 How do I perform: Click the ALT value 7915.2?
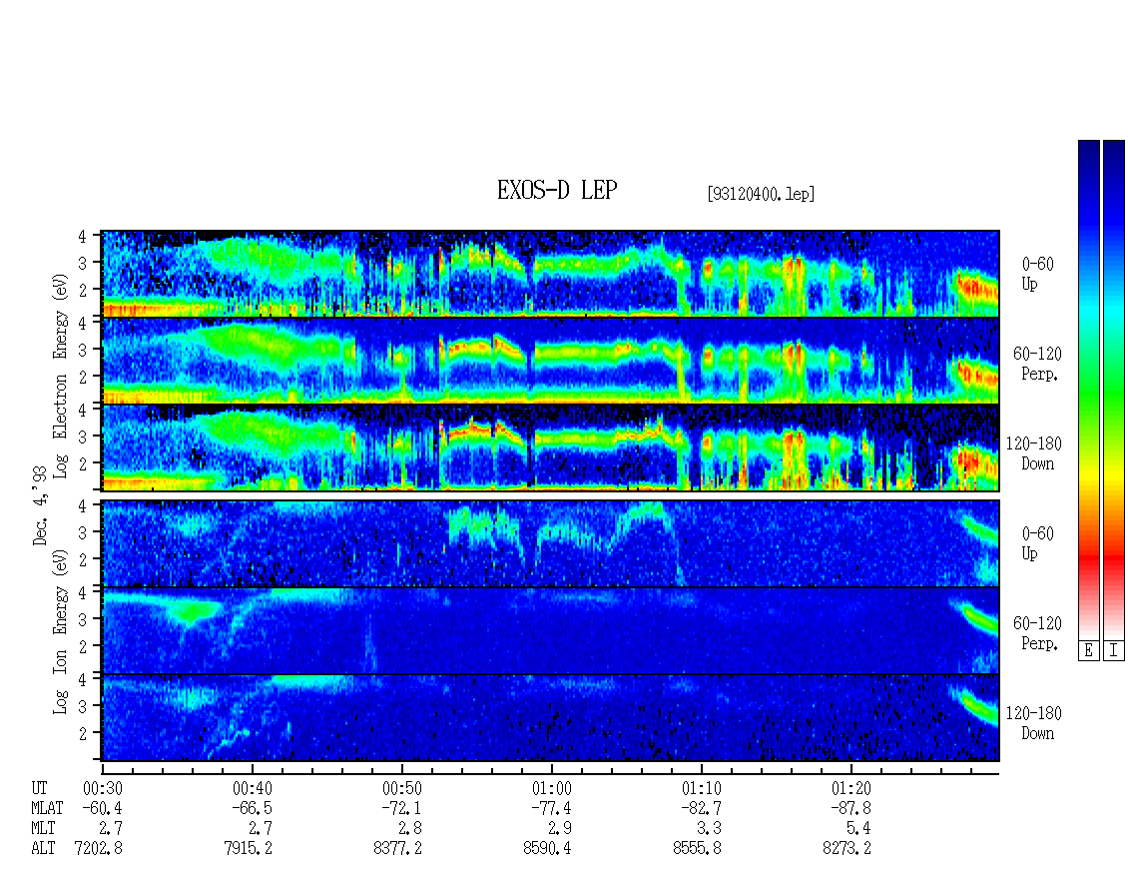pos(249,849)
